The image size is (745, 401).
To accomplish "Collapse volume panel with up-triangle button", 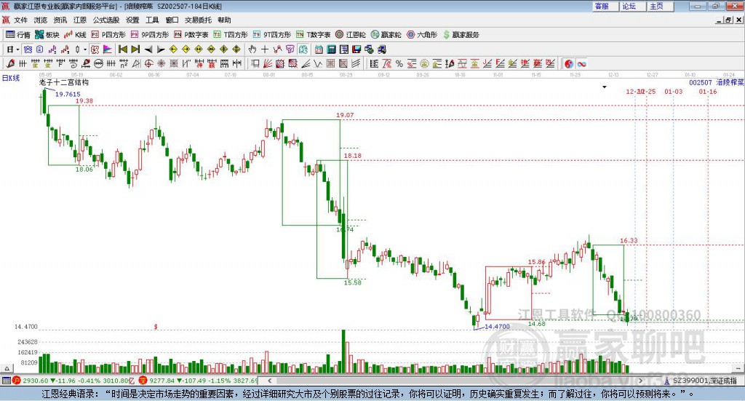I will coord(7,368).
